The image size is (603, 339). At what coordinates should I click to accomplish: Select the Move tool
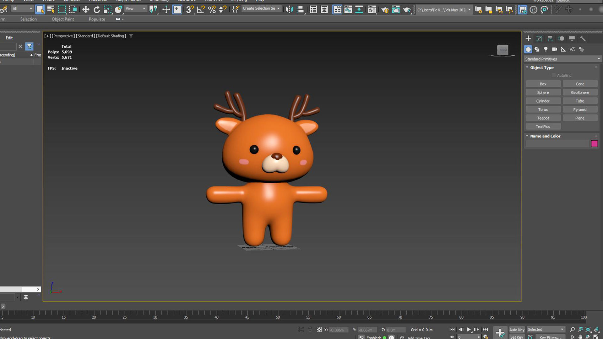[x=85, y=9]
